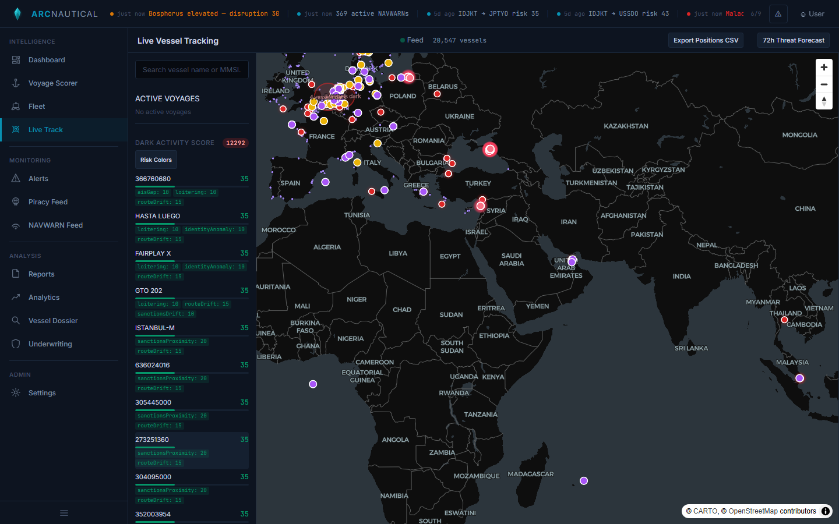Open the User account menu
839x524 pixels.
(x=812, y=13)
